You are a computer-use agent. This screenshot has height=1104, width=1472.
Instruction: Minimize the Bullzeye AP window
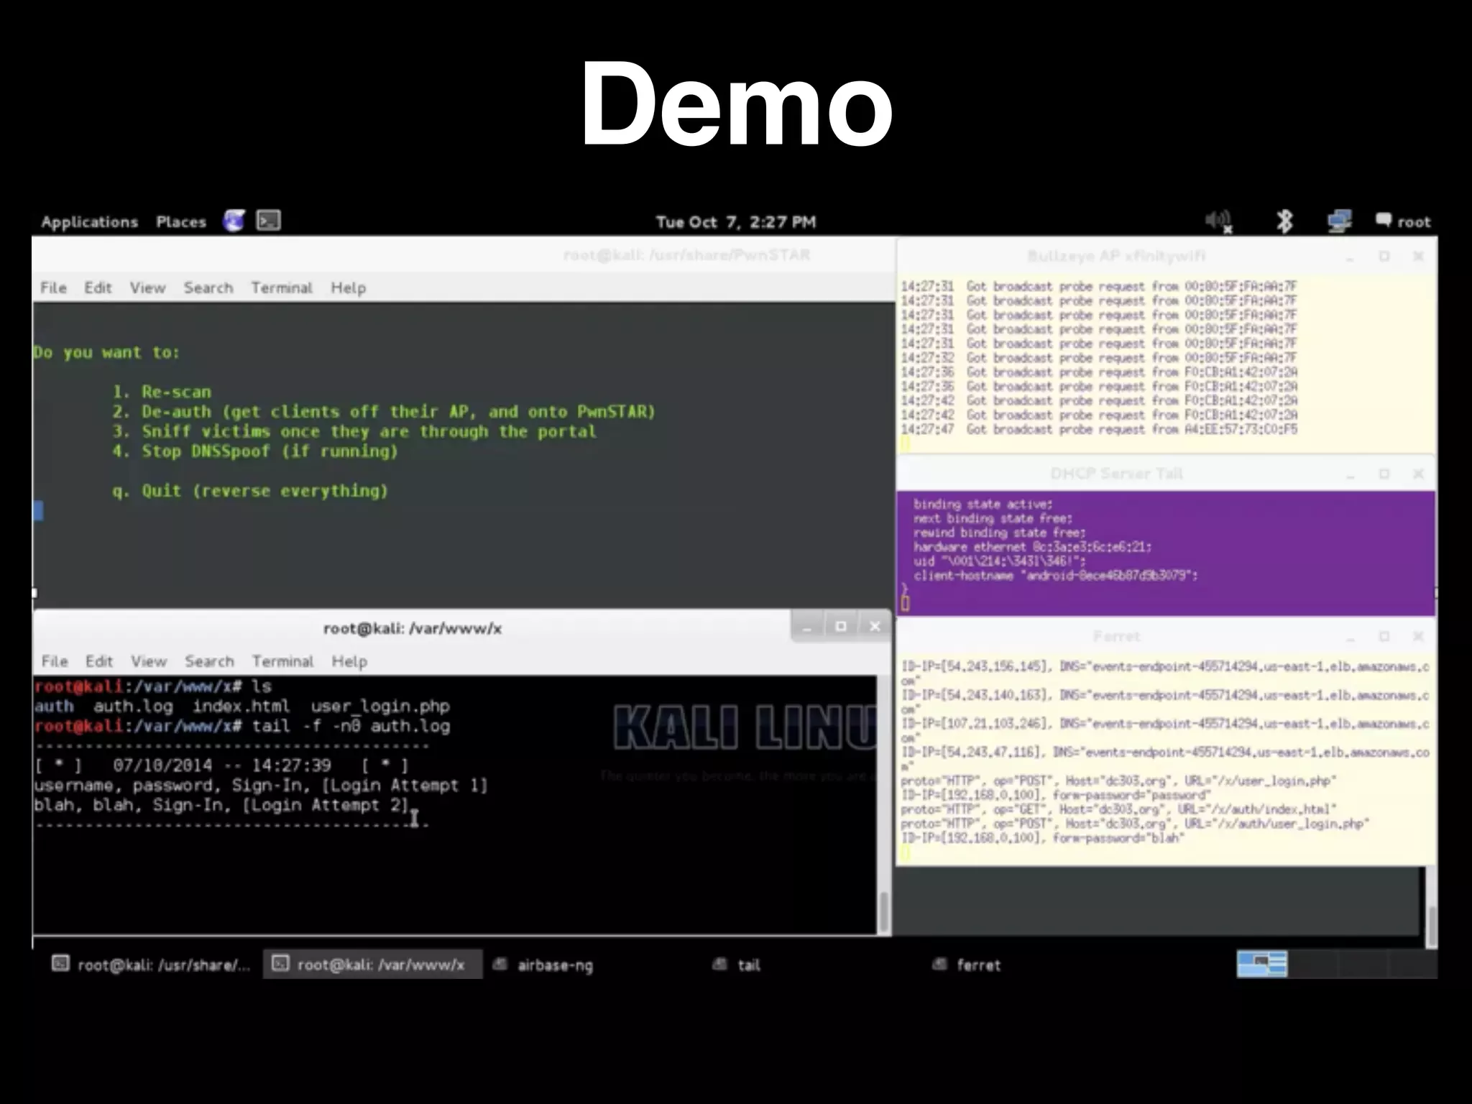(1350, 257)
